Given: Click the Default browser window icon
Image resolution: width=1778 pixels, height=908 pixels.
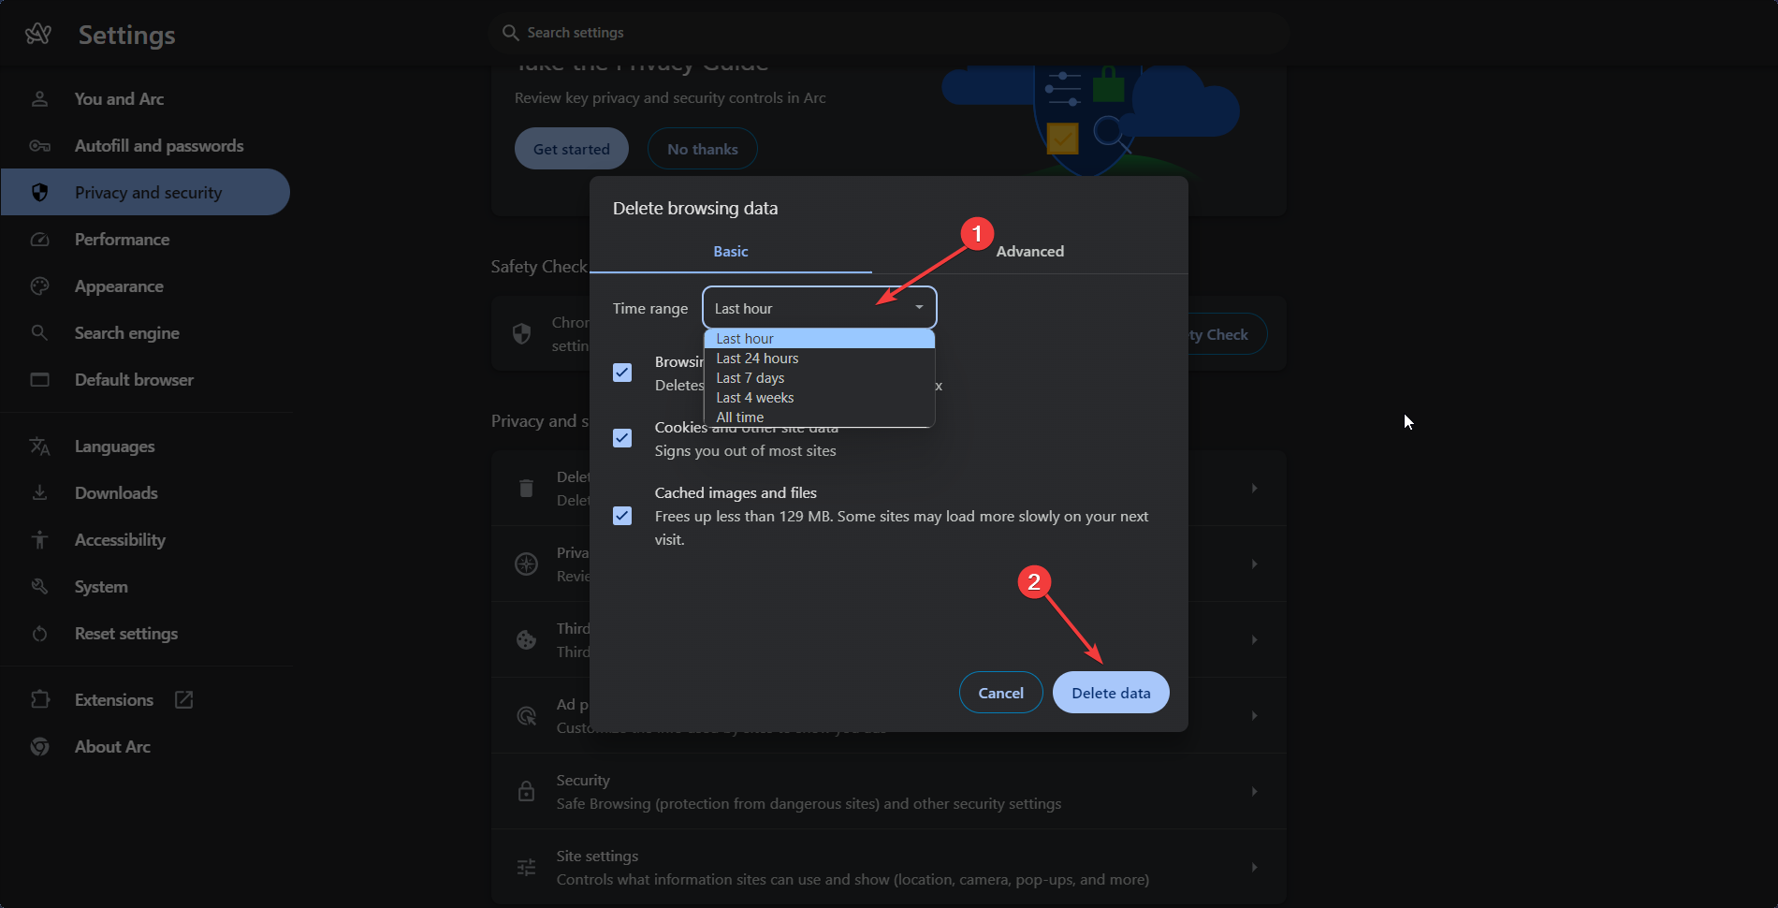Looking at the screenshot, I should point(39,380).
